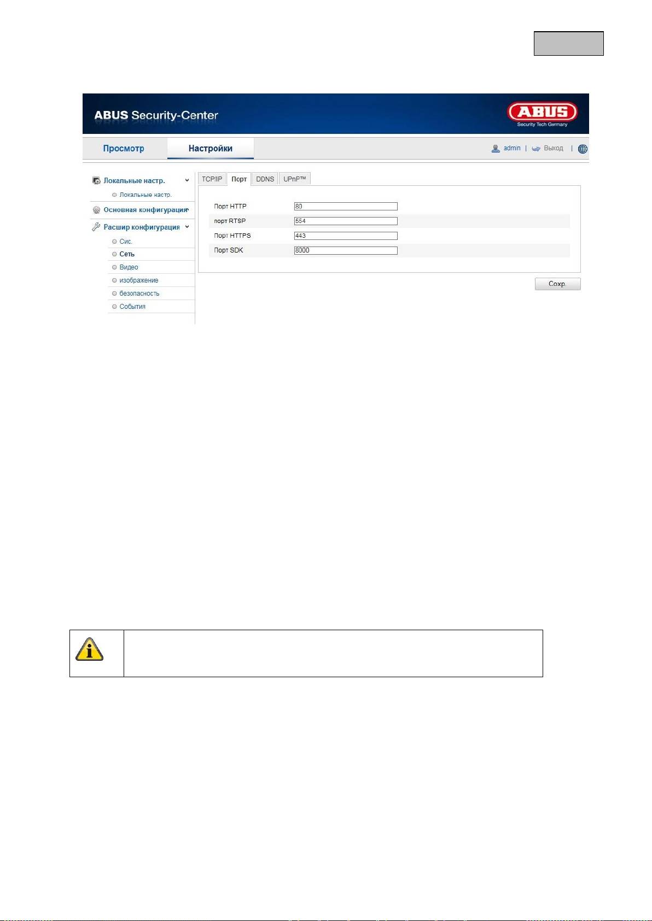652x921 pixels.
Task: Click the Основная конфигурация gear icon
Action: coord(97,210)
